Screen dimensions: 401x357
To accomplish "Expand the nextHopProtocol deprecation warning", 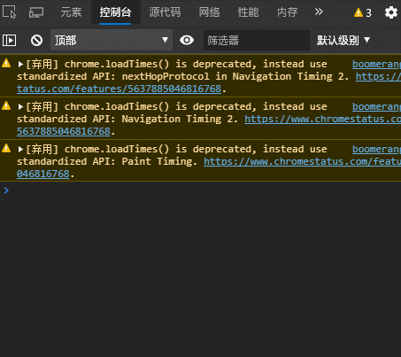I will (20, 64).
